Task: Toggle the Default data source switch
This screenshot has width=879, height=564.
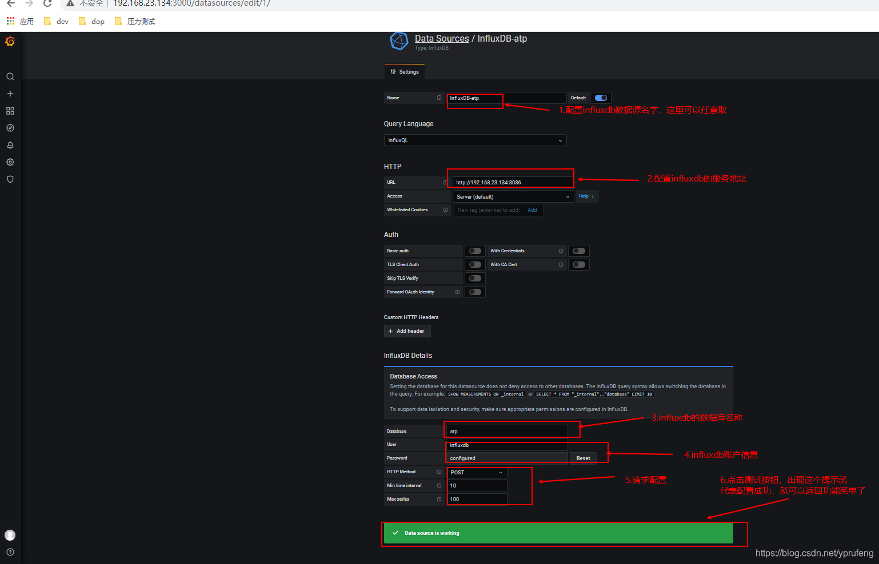Action: (601, 98)
